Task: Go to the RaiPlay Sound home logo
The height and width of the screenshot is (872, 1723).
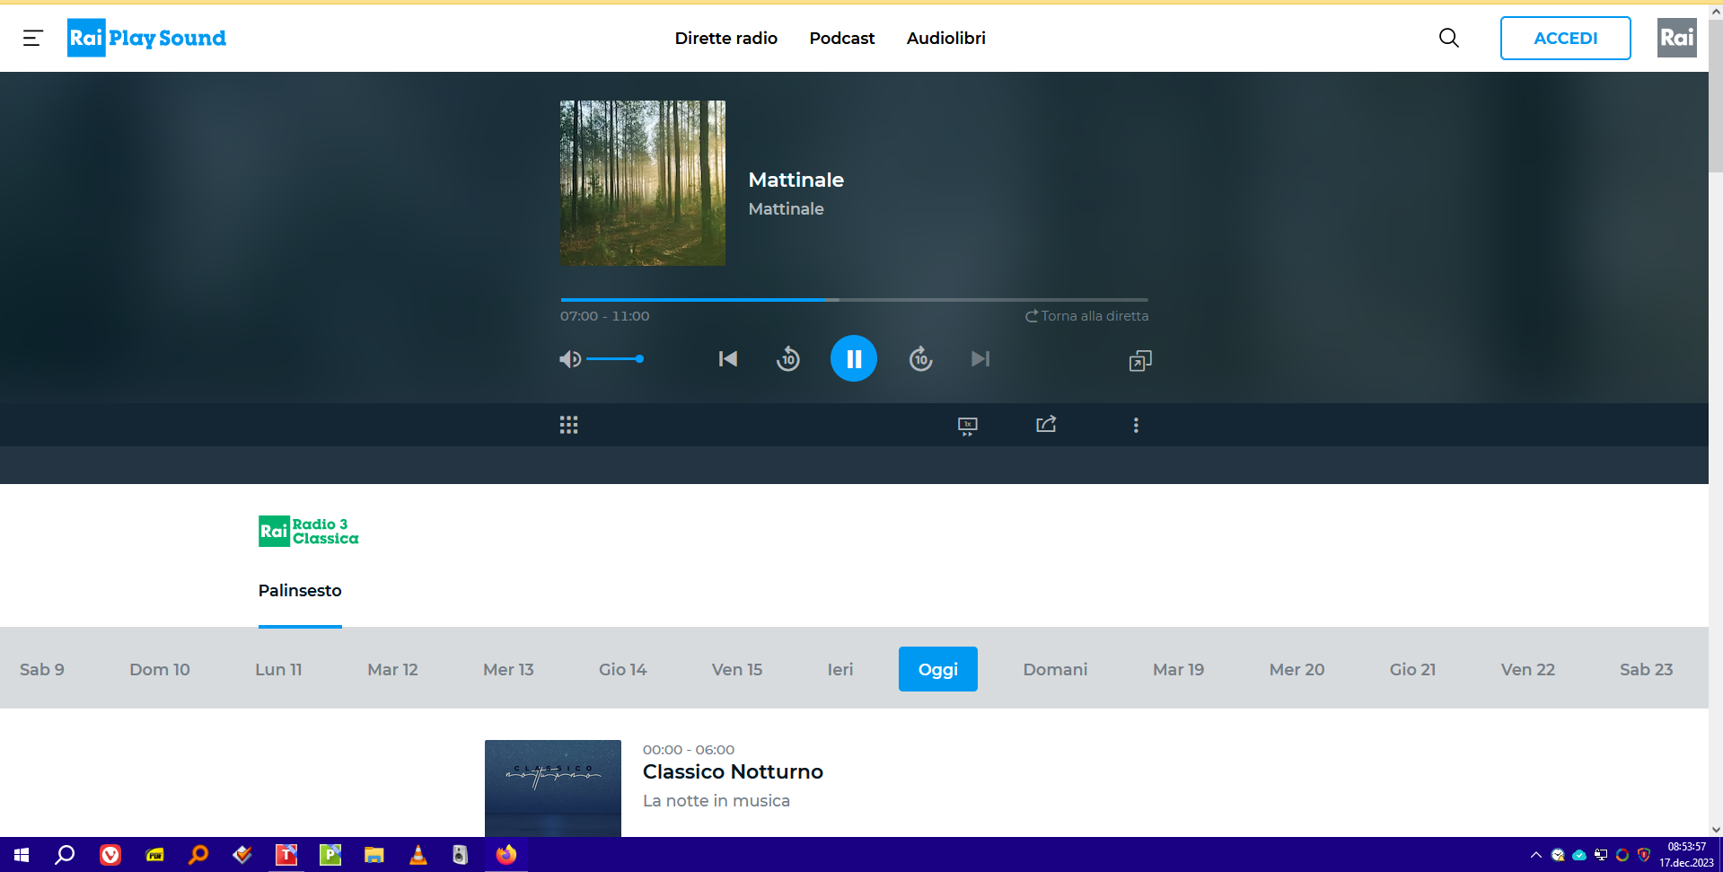Action: (146, 38)
